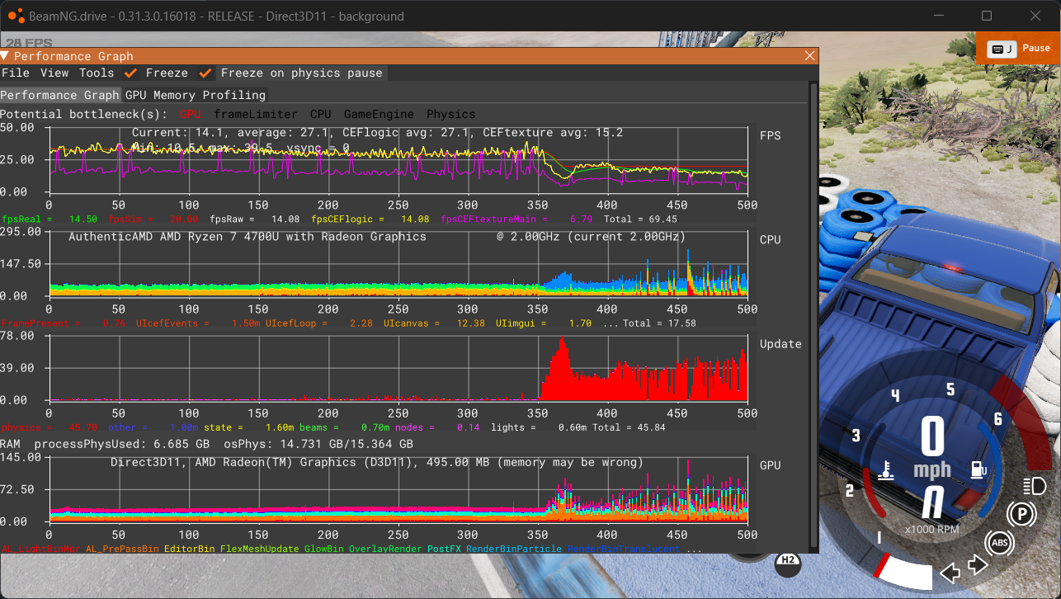Close the Performance Graph window

point(810,56)
